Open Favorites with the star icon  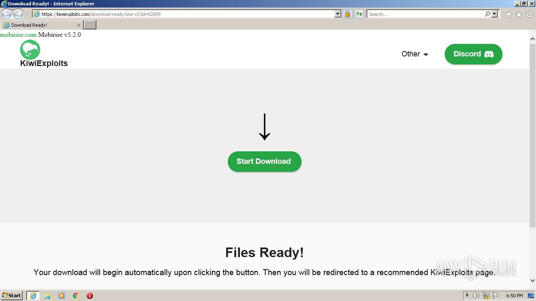click(x=519, y=15)
